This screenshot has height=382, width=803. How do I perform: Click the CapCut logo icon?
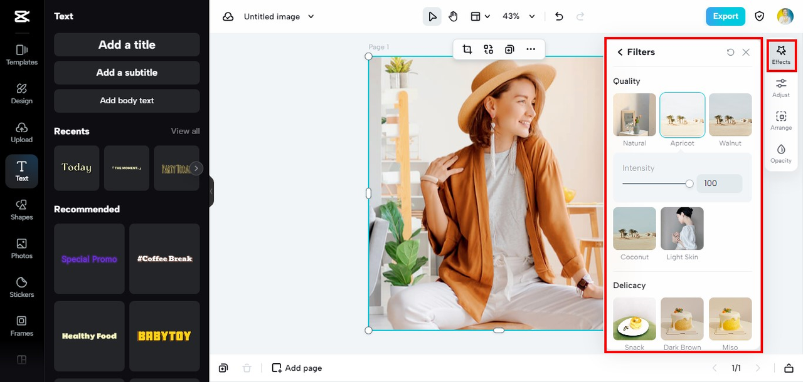[x=22, y=17]
